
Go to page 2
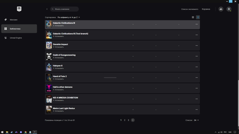tap(125, 120)
